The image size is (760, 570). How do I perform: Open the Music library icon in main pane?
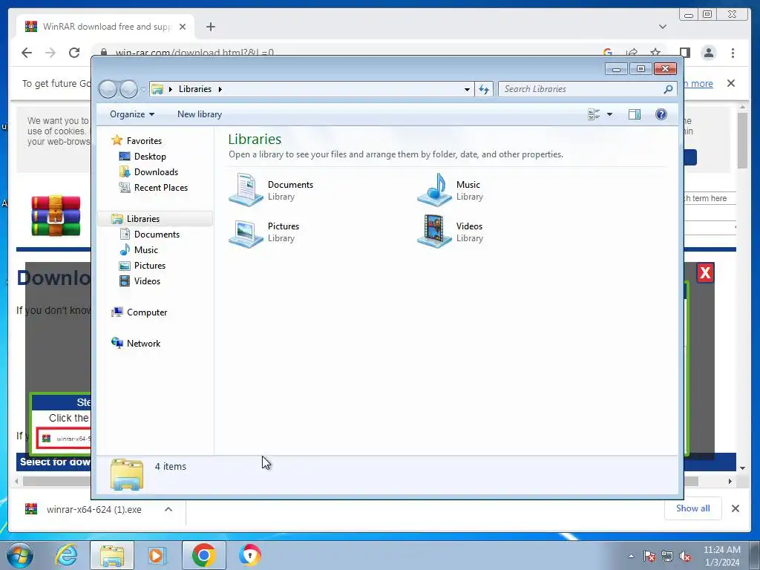435,190
